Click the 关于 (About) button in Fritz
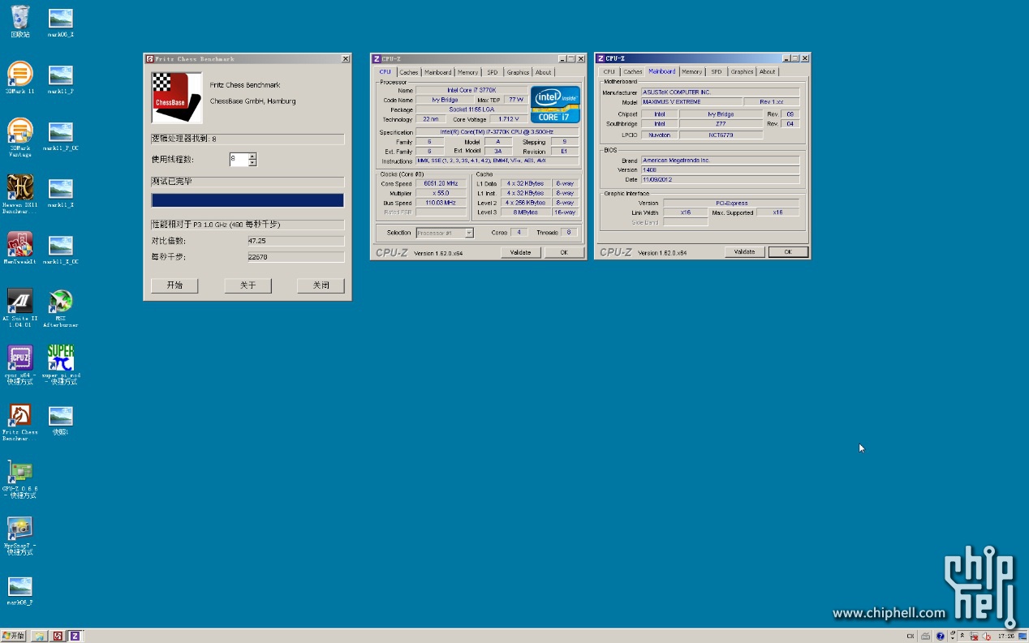Screen dimensions: 1029x643 pos(248,285)
